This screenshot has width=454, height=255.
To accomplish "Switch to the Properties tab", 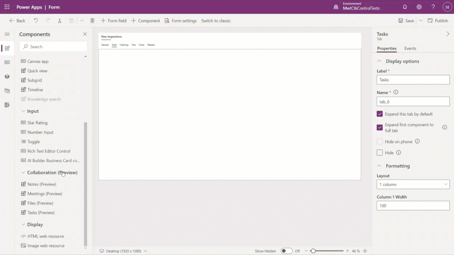I will [x=387, y=48].
